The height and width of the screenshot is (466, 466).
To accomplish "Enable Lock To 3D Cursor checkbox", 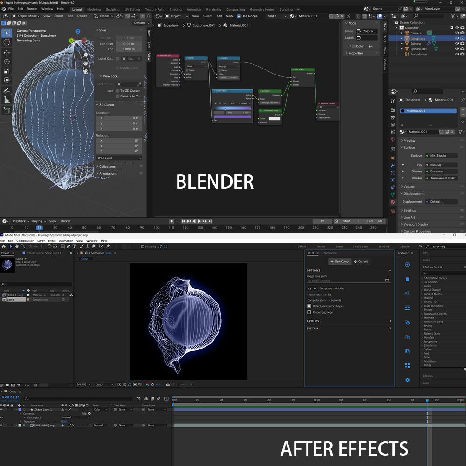I will [x=118, y=91].
